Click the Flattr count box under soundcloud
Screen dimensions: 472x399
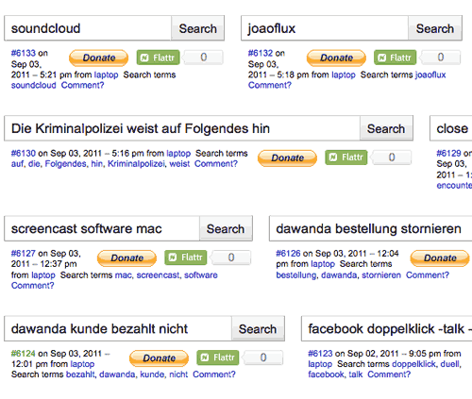pyautogui.click(x=204, y=58)
